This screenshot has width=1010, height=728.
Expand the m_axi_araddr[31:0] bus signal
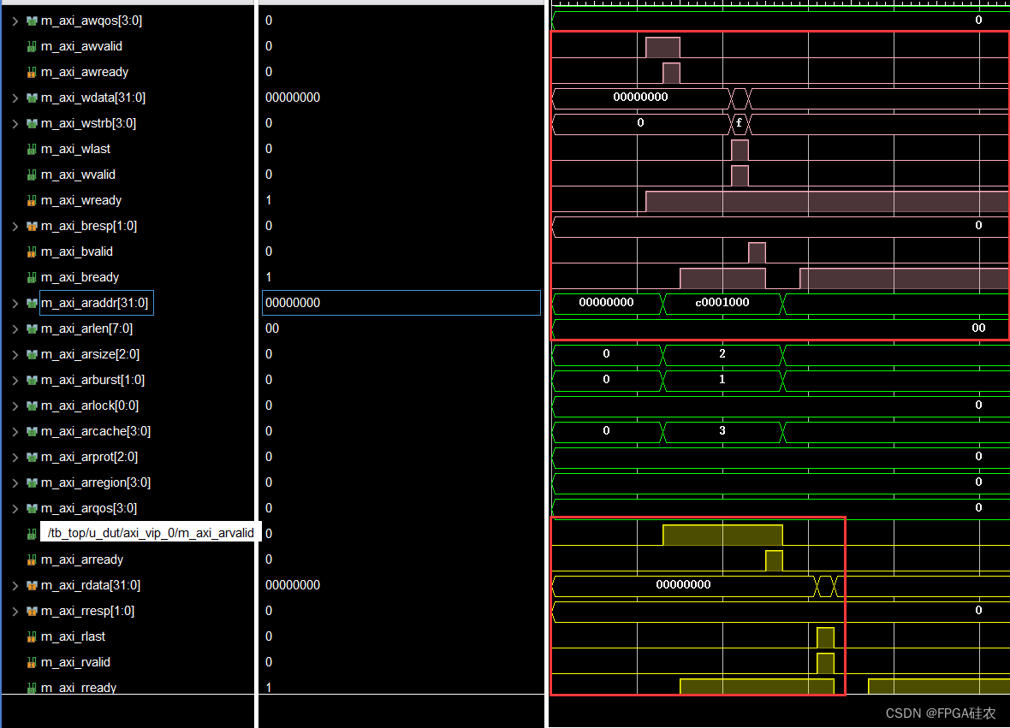(x=15, y=303)
